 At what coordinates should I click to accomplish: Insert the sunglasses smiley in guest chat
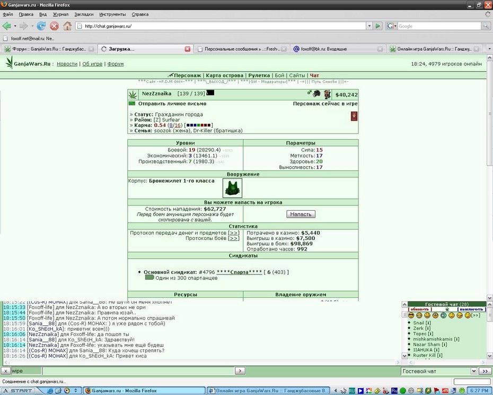click(411, 315)
